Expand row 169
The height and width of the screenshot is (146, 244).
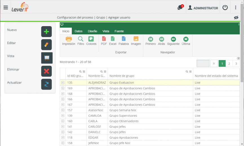[x=63, y=88]
